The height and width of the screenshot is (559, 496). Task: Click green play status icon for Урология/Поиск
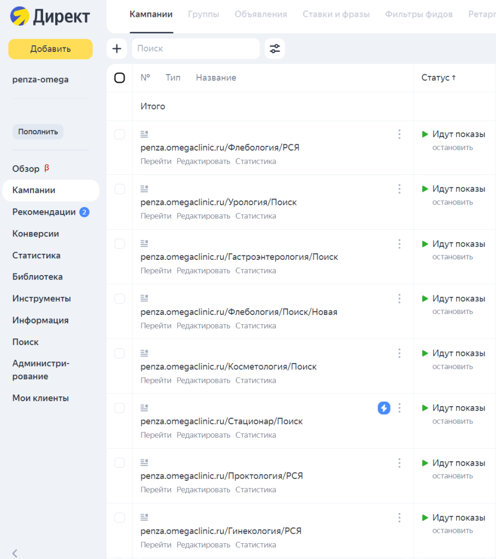click(425, 188)
